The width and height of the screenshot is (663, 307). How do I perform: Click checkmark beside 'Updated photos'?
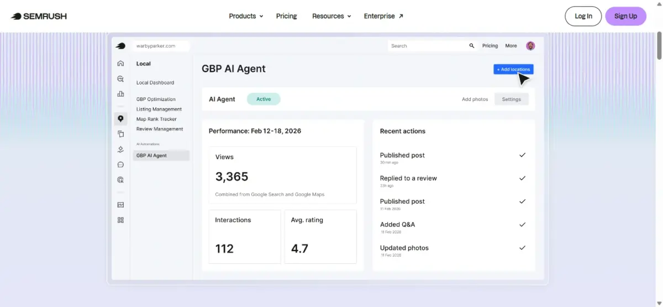point(522,248)
